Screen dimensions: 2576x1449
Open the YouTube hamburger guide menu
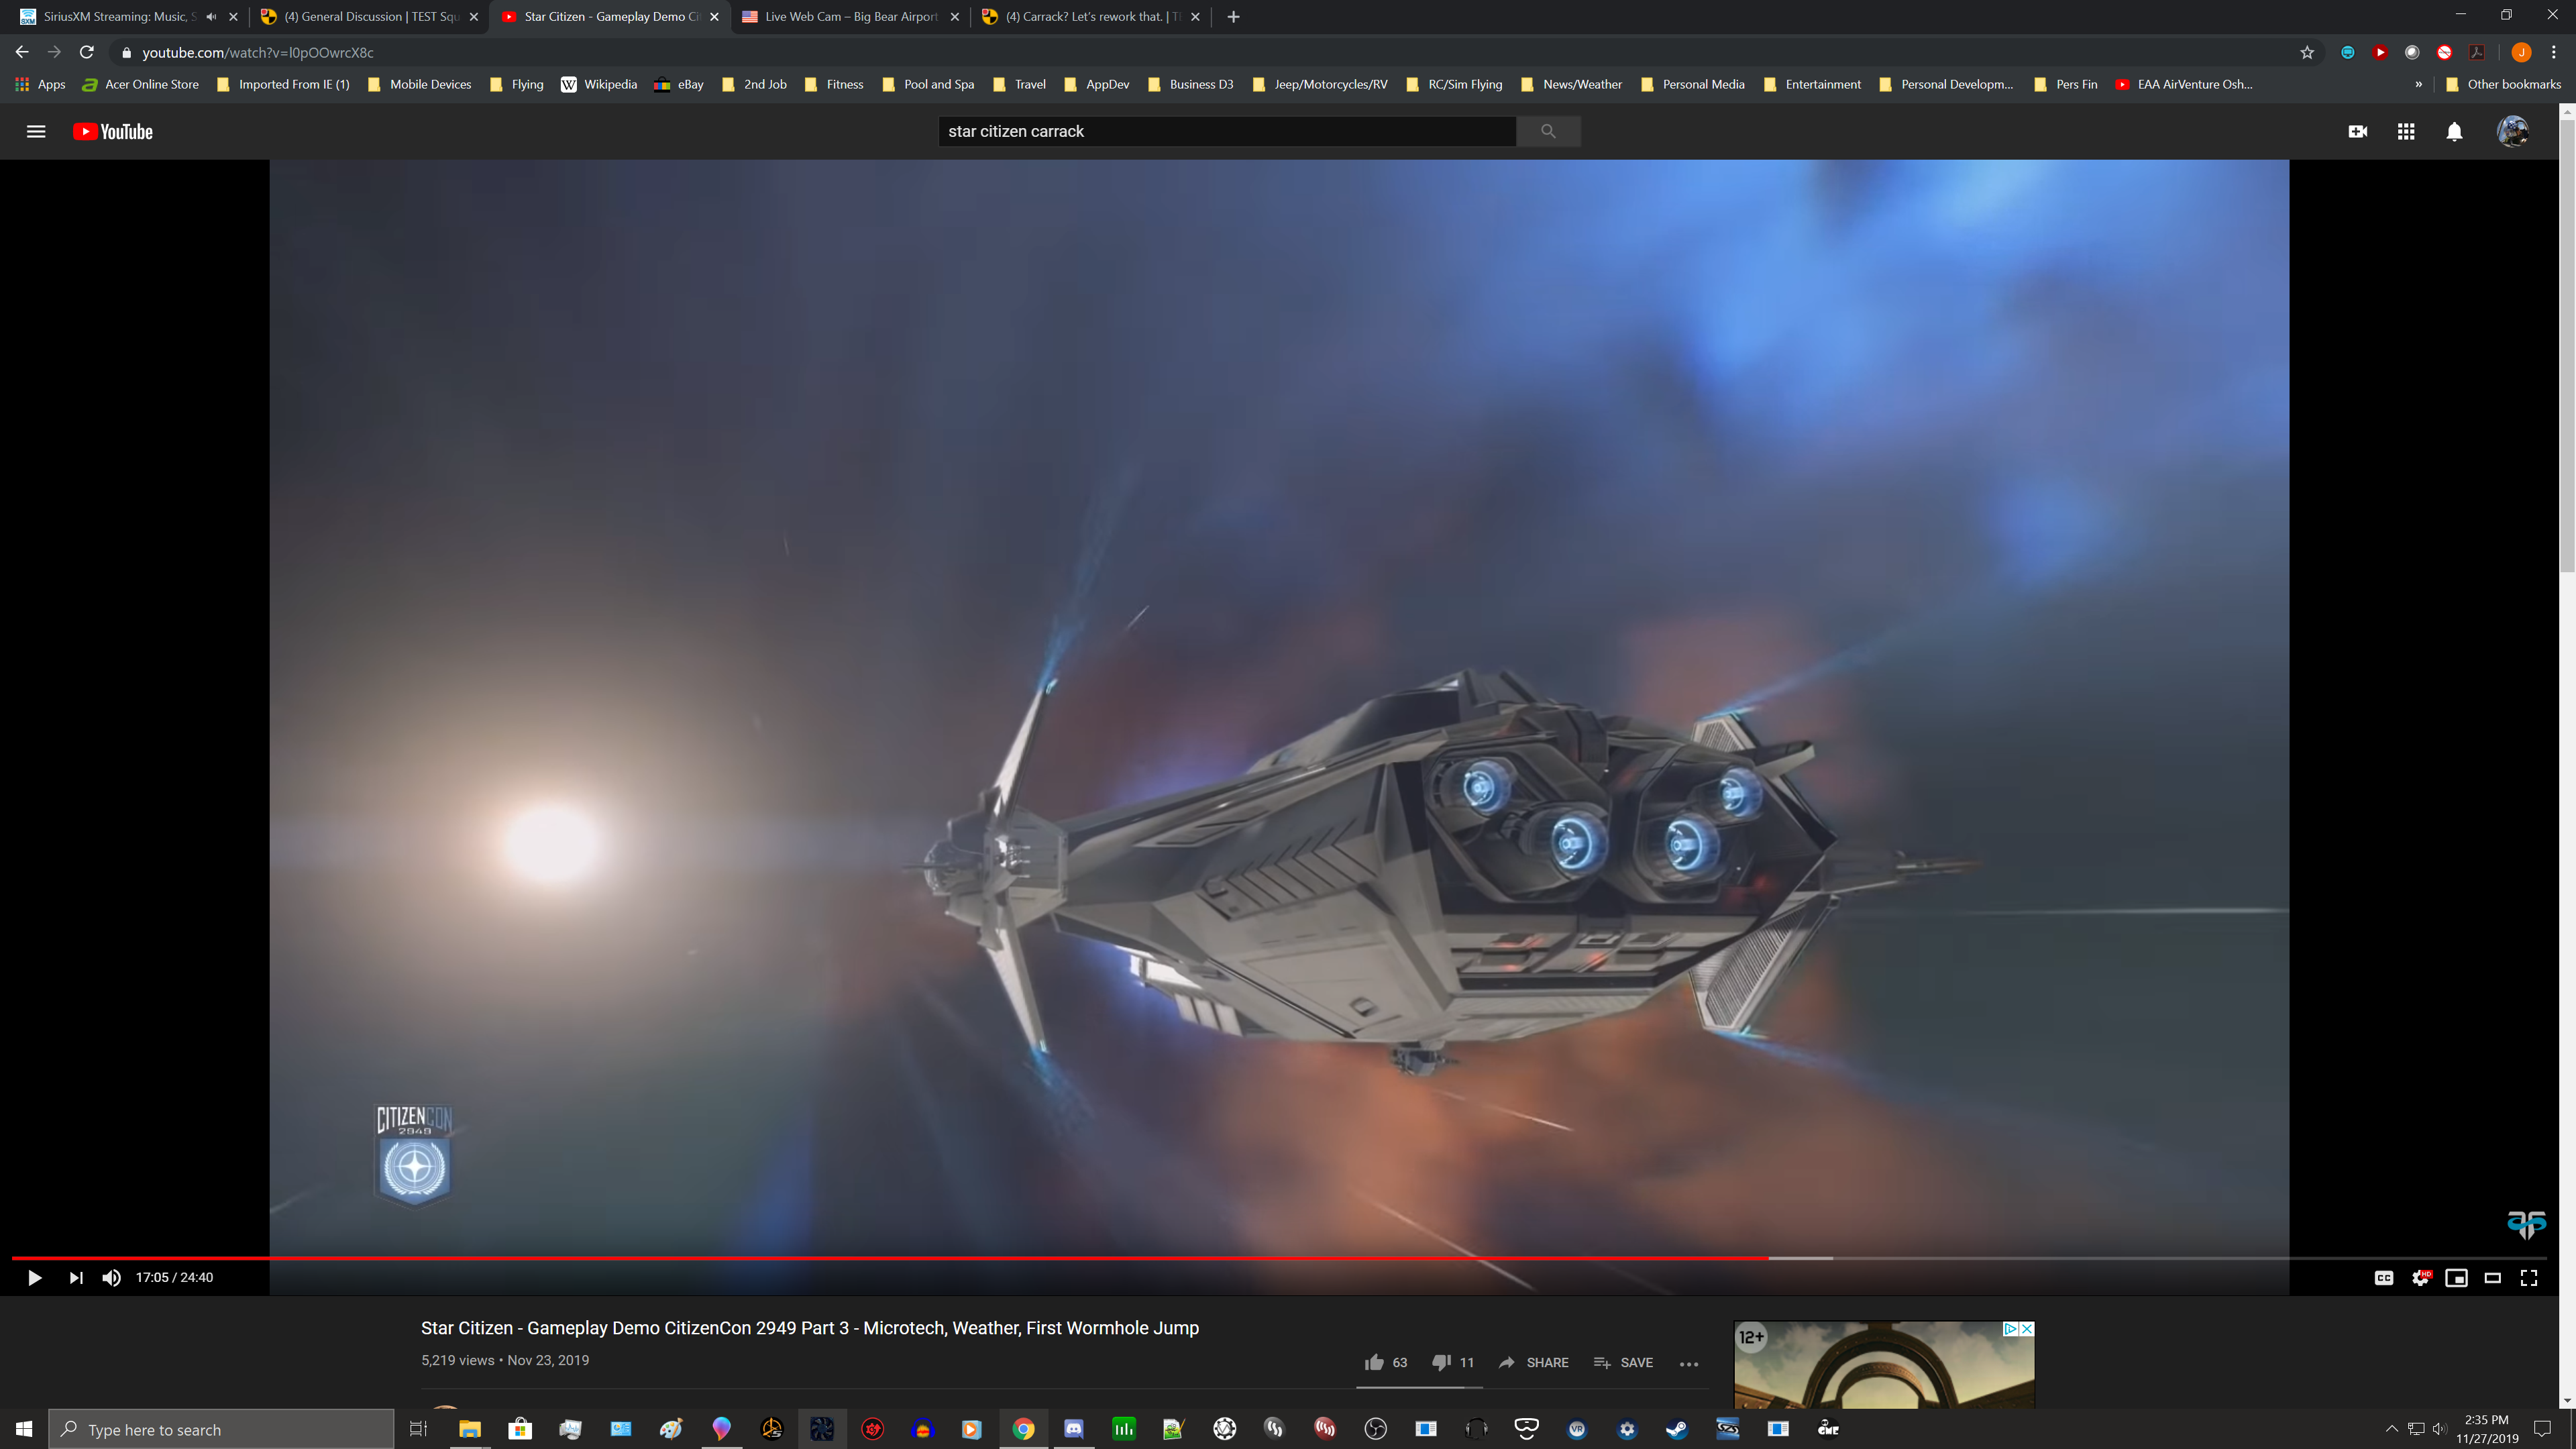(x=36, y=131)
